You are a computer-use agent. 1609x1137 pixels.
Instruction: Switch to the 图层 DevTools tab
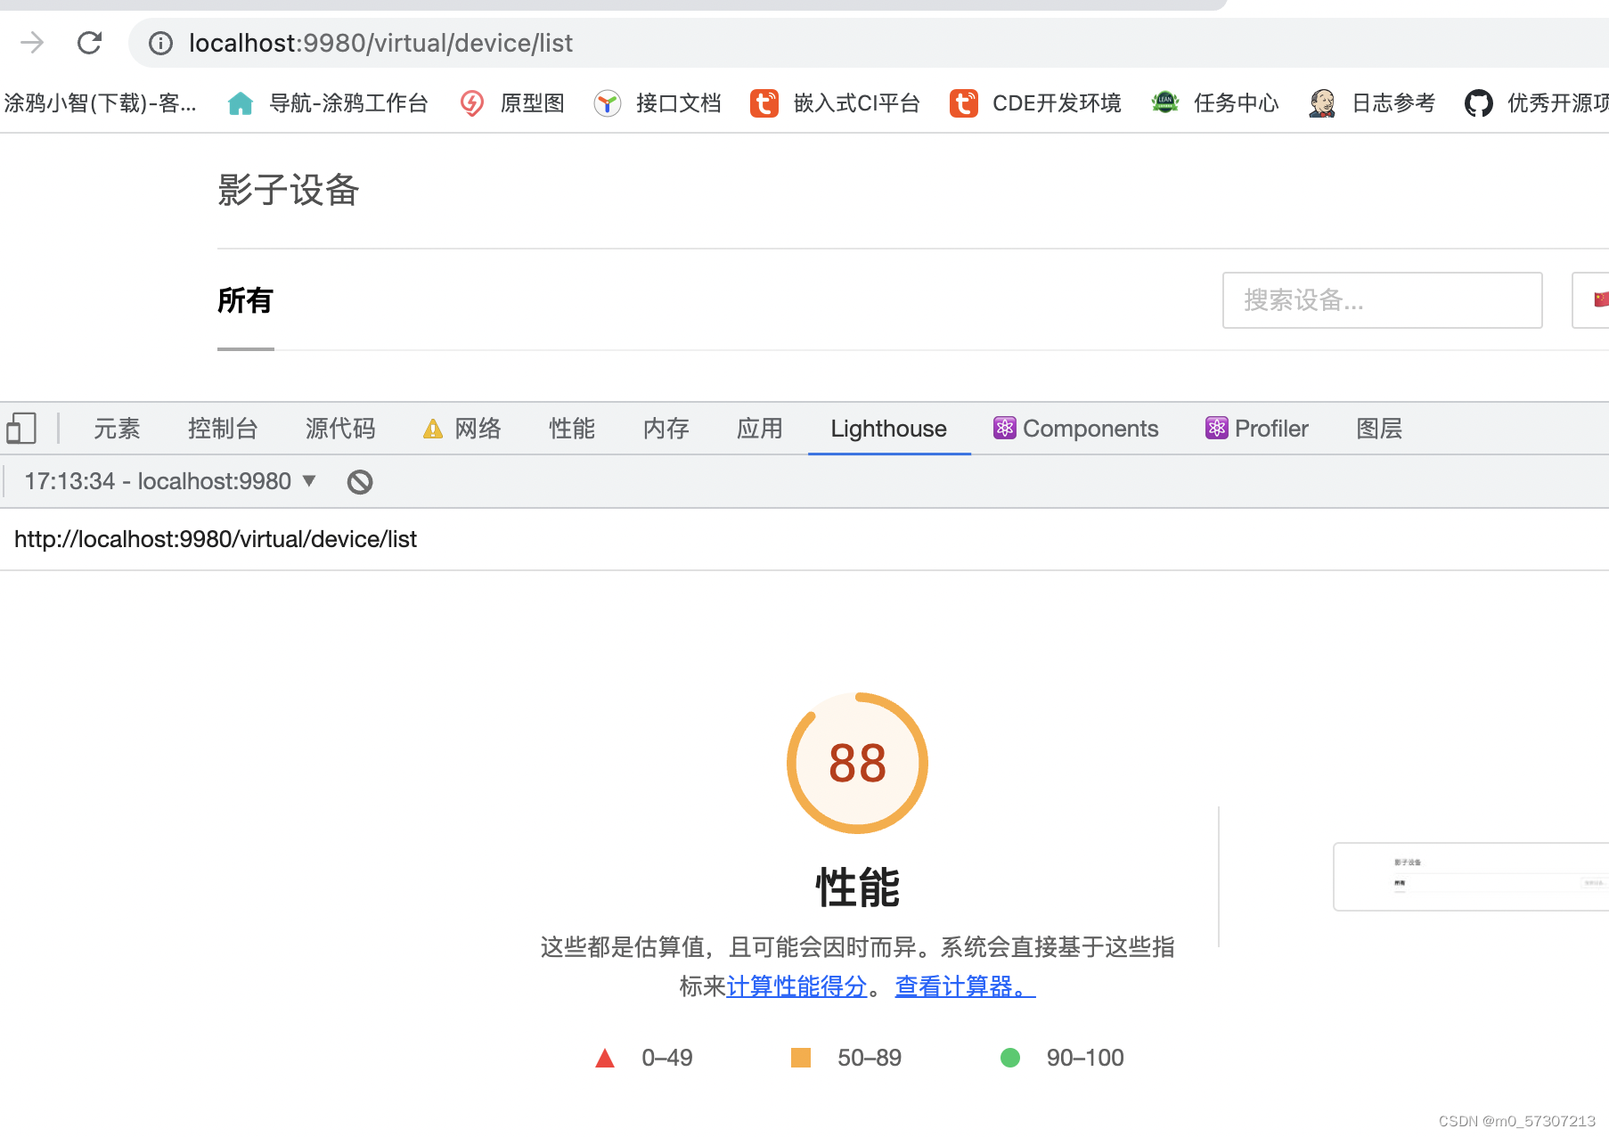1379,429
